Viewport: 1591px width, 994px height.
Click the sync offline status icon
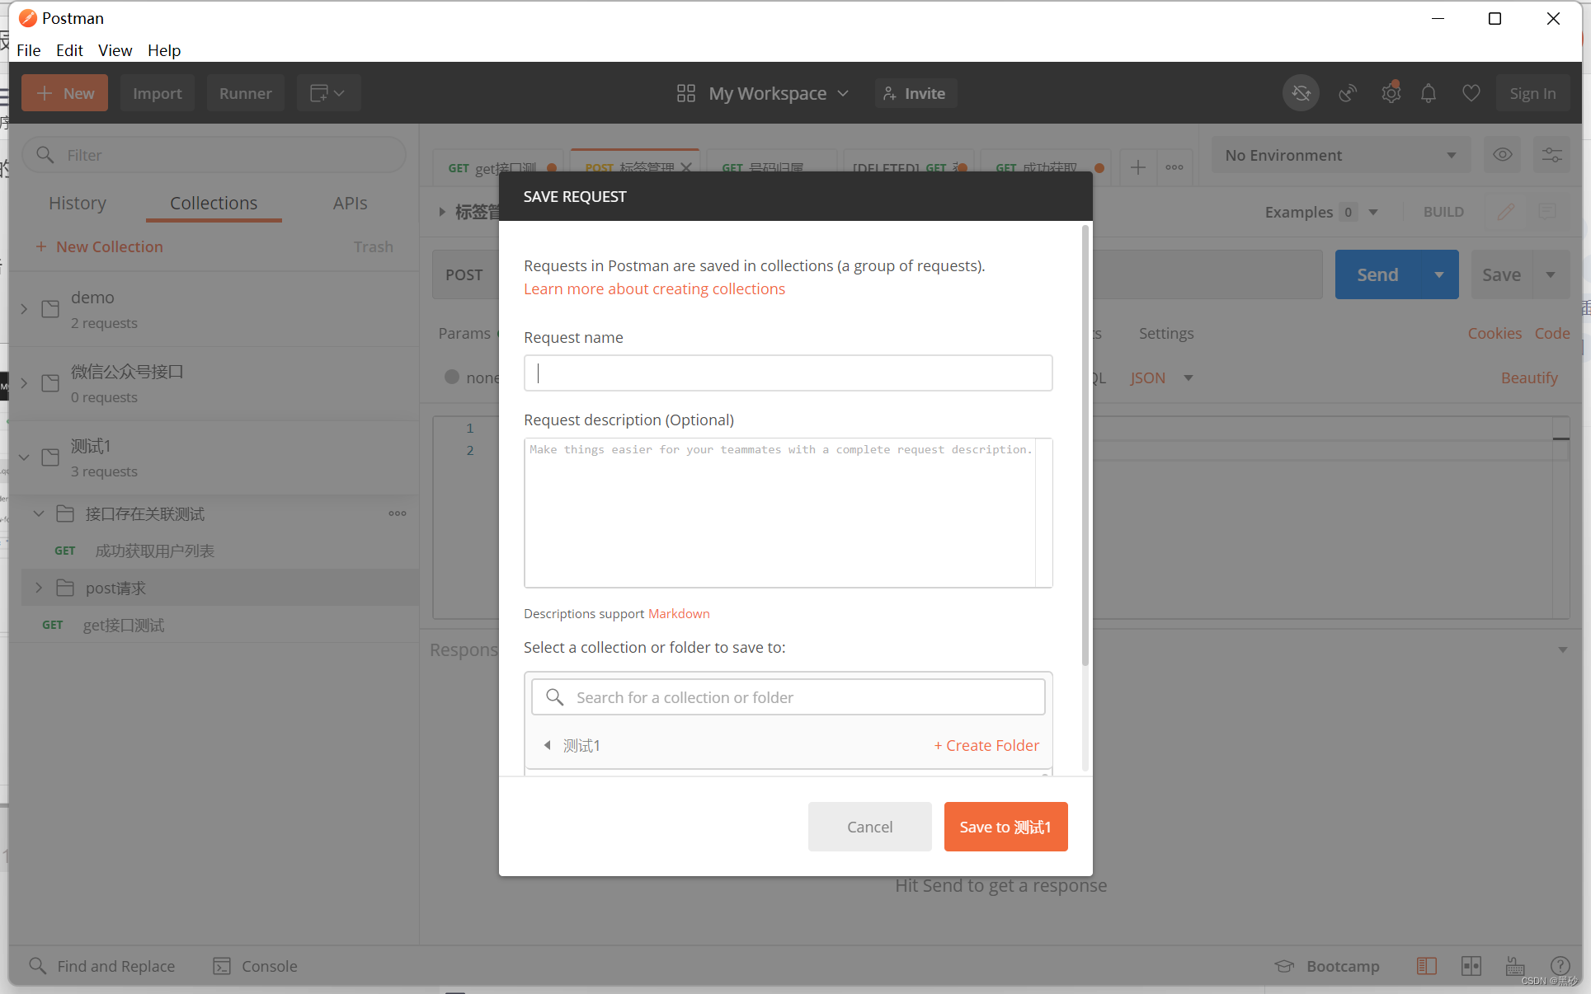(x=1301, y=93)
